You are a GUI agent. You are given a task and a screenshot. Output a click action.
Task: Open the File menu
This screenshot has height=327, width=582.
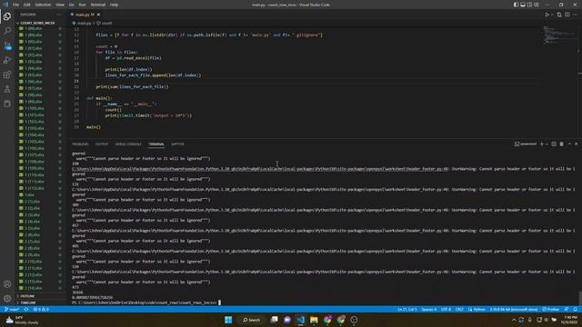click(16, 5)
